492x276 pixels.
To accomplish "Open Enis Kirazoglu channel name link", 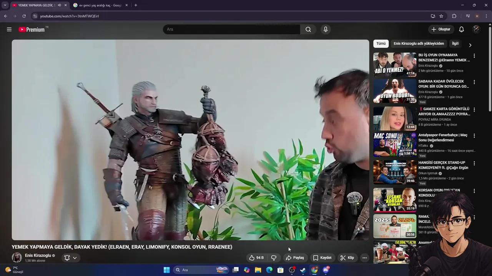I will [38, 256].
